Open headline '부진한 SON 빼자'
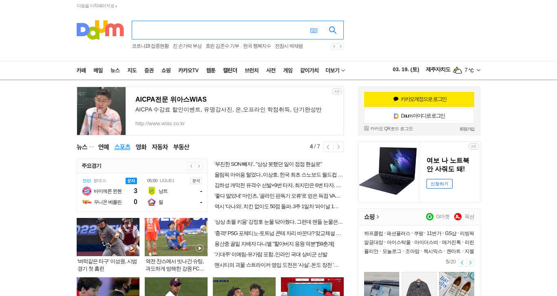Screen dimensions: 557x296 [x=268, y=164]
